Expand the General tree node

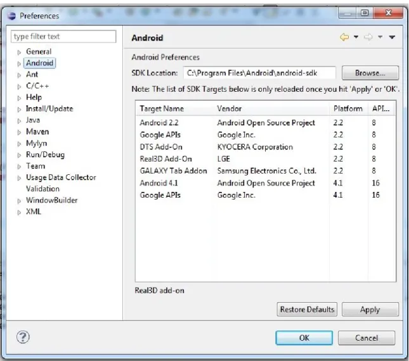[19, 53]
